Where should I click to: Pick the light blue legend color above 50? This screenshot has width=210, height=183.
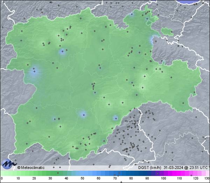click(83, 174)
